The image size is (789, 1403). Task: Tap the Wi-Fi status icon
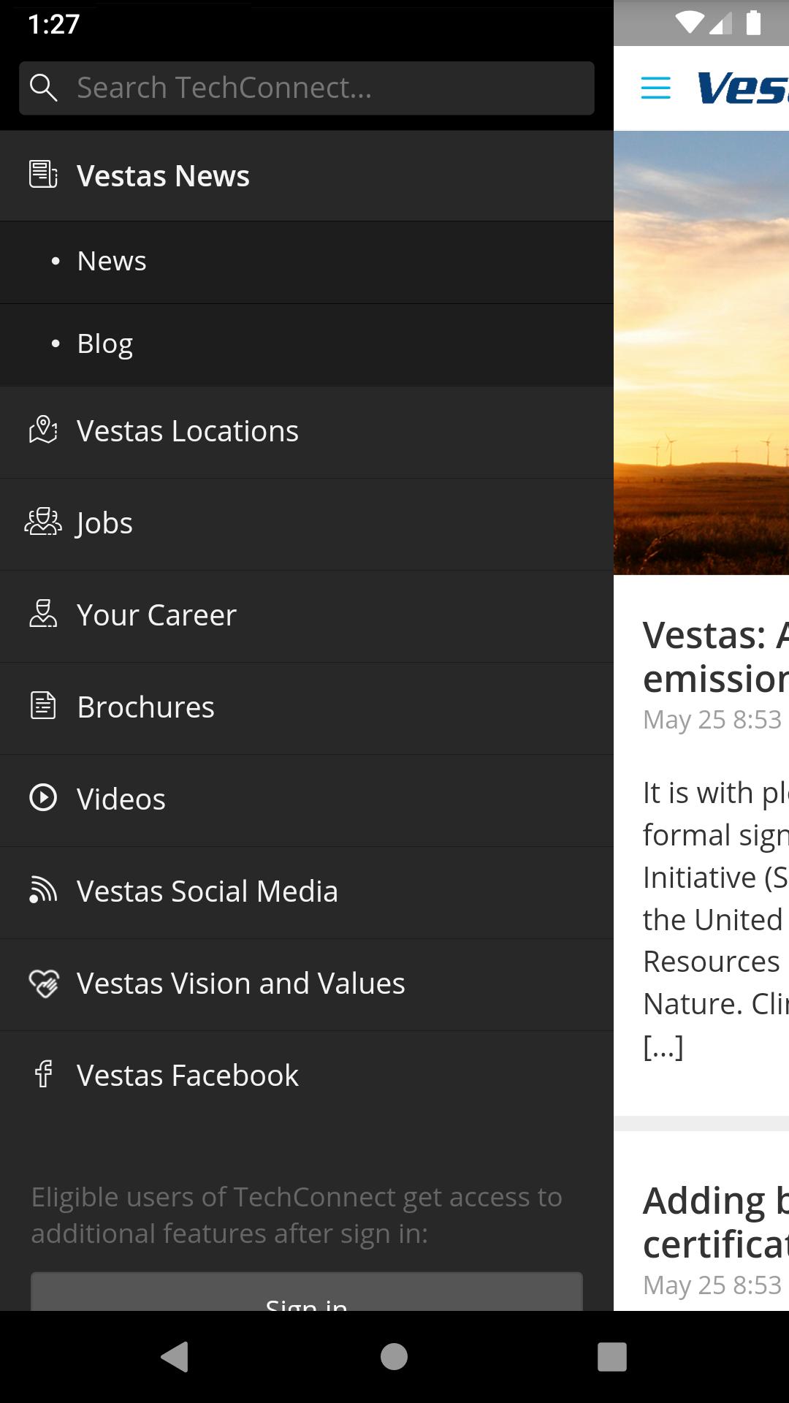(690, 23)
